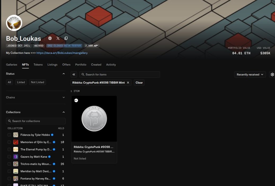Tick the Gazers by Matt Kane checkbox
275x186 pixels.
click(x=9, y=157)
